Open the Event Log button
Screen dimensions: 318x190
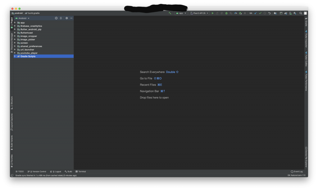(297, 171)
